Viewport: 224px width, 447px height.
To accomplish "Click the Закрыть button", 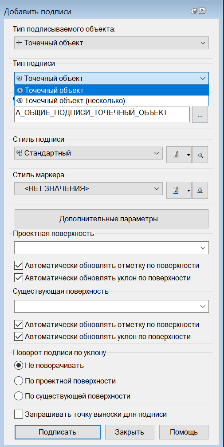I will click(130, 432).
